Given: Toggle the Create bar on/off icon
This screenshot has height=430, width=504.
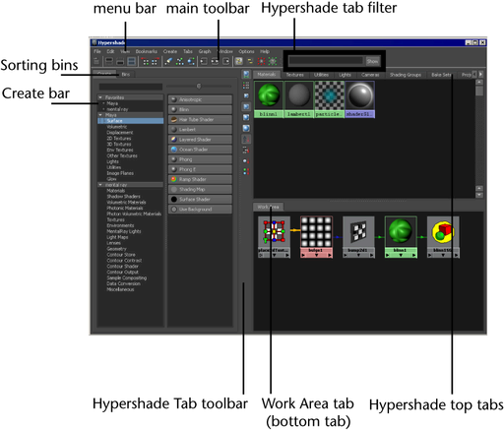Looking at the screenshot, I should [96, 61].
